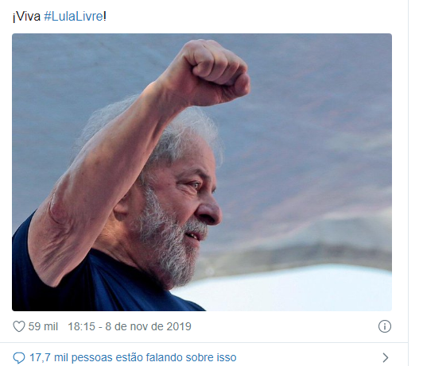Click 'falando sobre isso' text
423x366 pixels.
pos(191,357)
